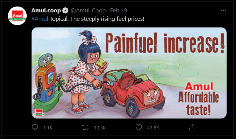Viewport: 236px width, 139px height.
Task: Open the share tweet icon
Action: 192,127
